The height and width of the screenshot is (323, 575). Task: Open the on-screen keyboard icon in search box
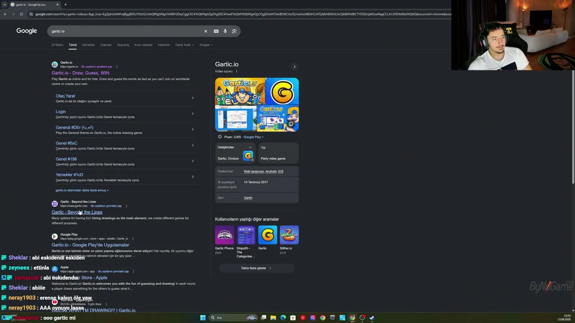216,31
